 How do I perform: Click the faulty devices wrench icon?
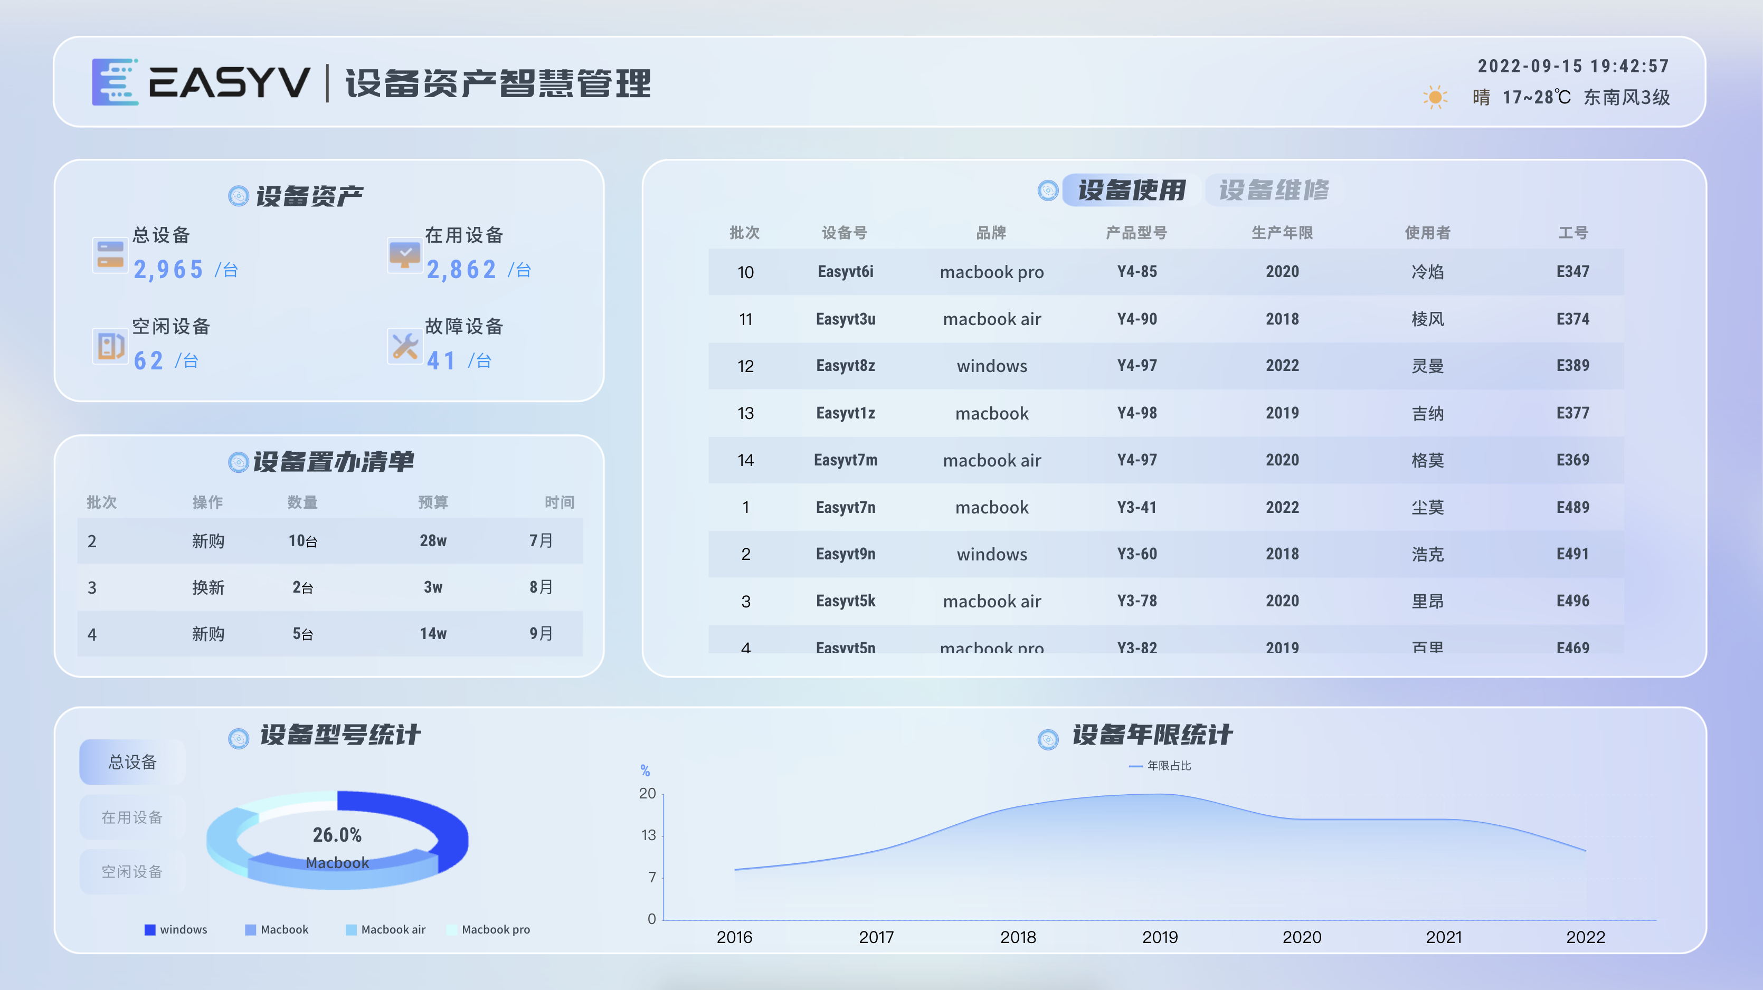click(x=404, y=346)
